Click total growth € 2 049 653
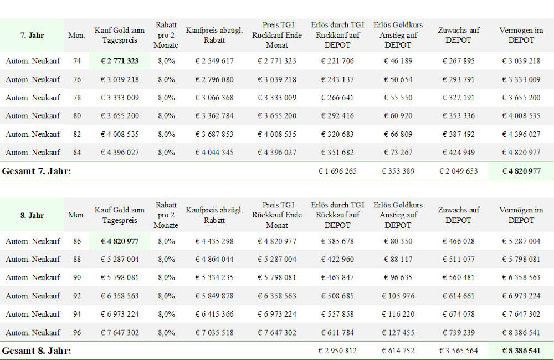This screenshot has height=360, width=554. click(x=459, y=171)
